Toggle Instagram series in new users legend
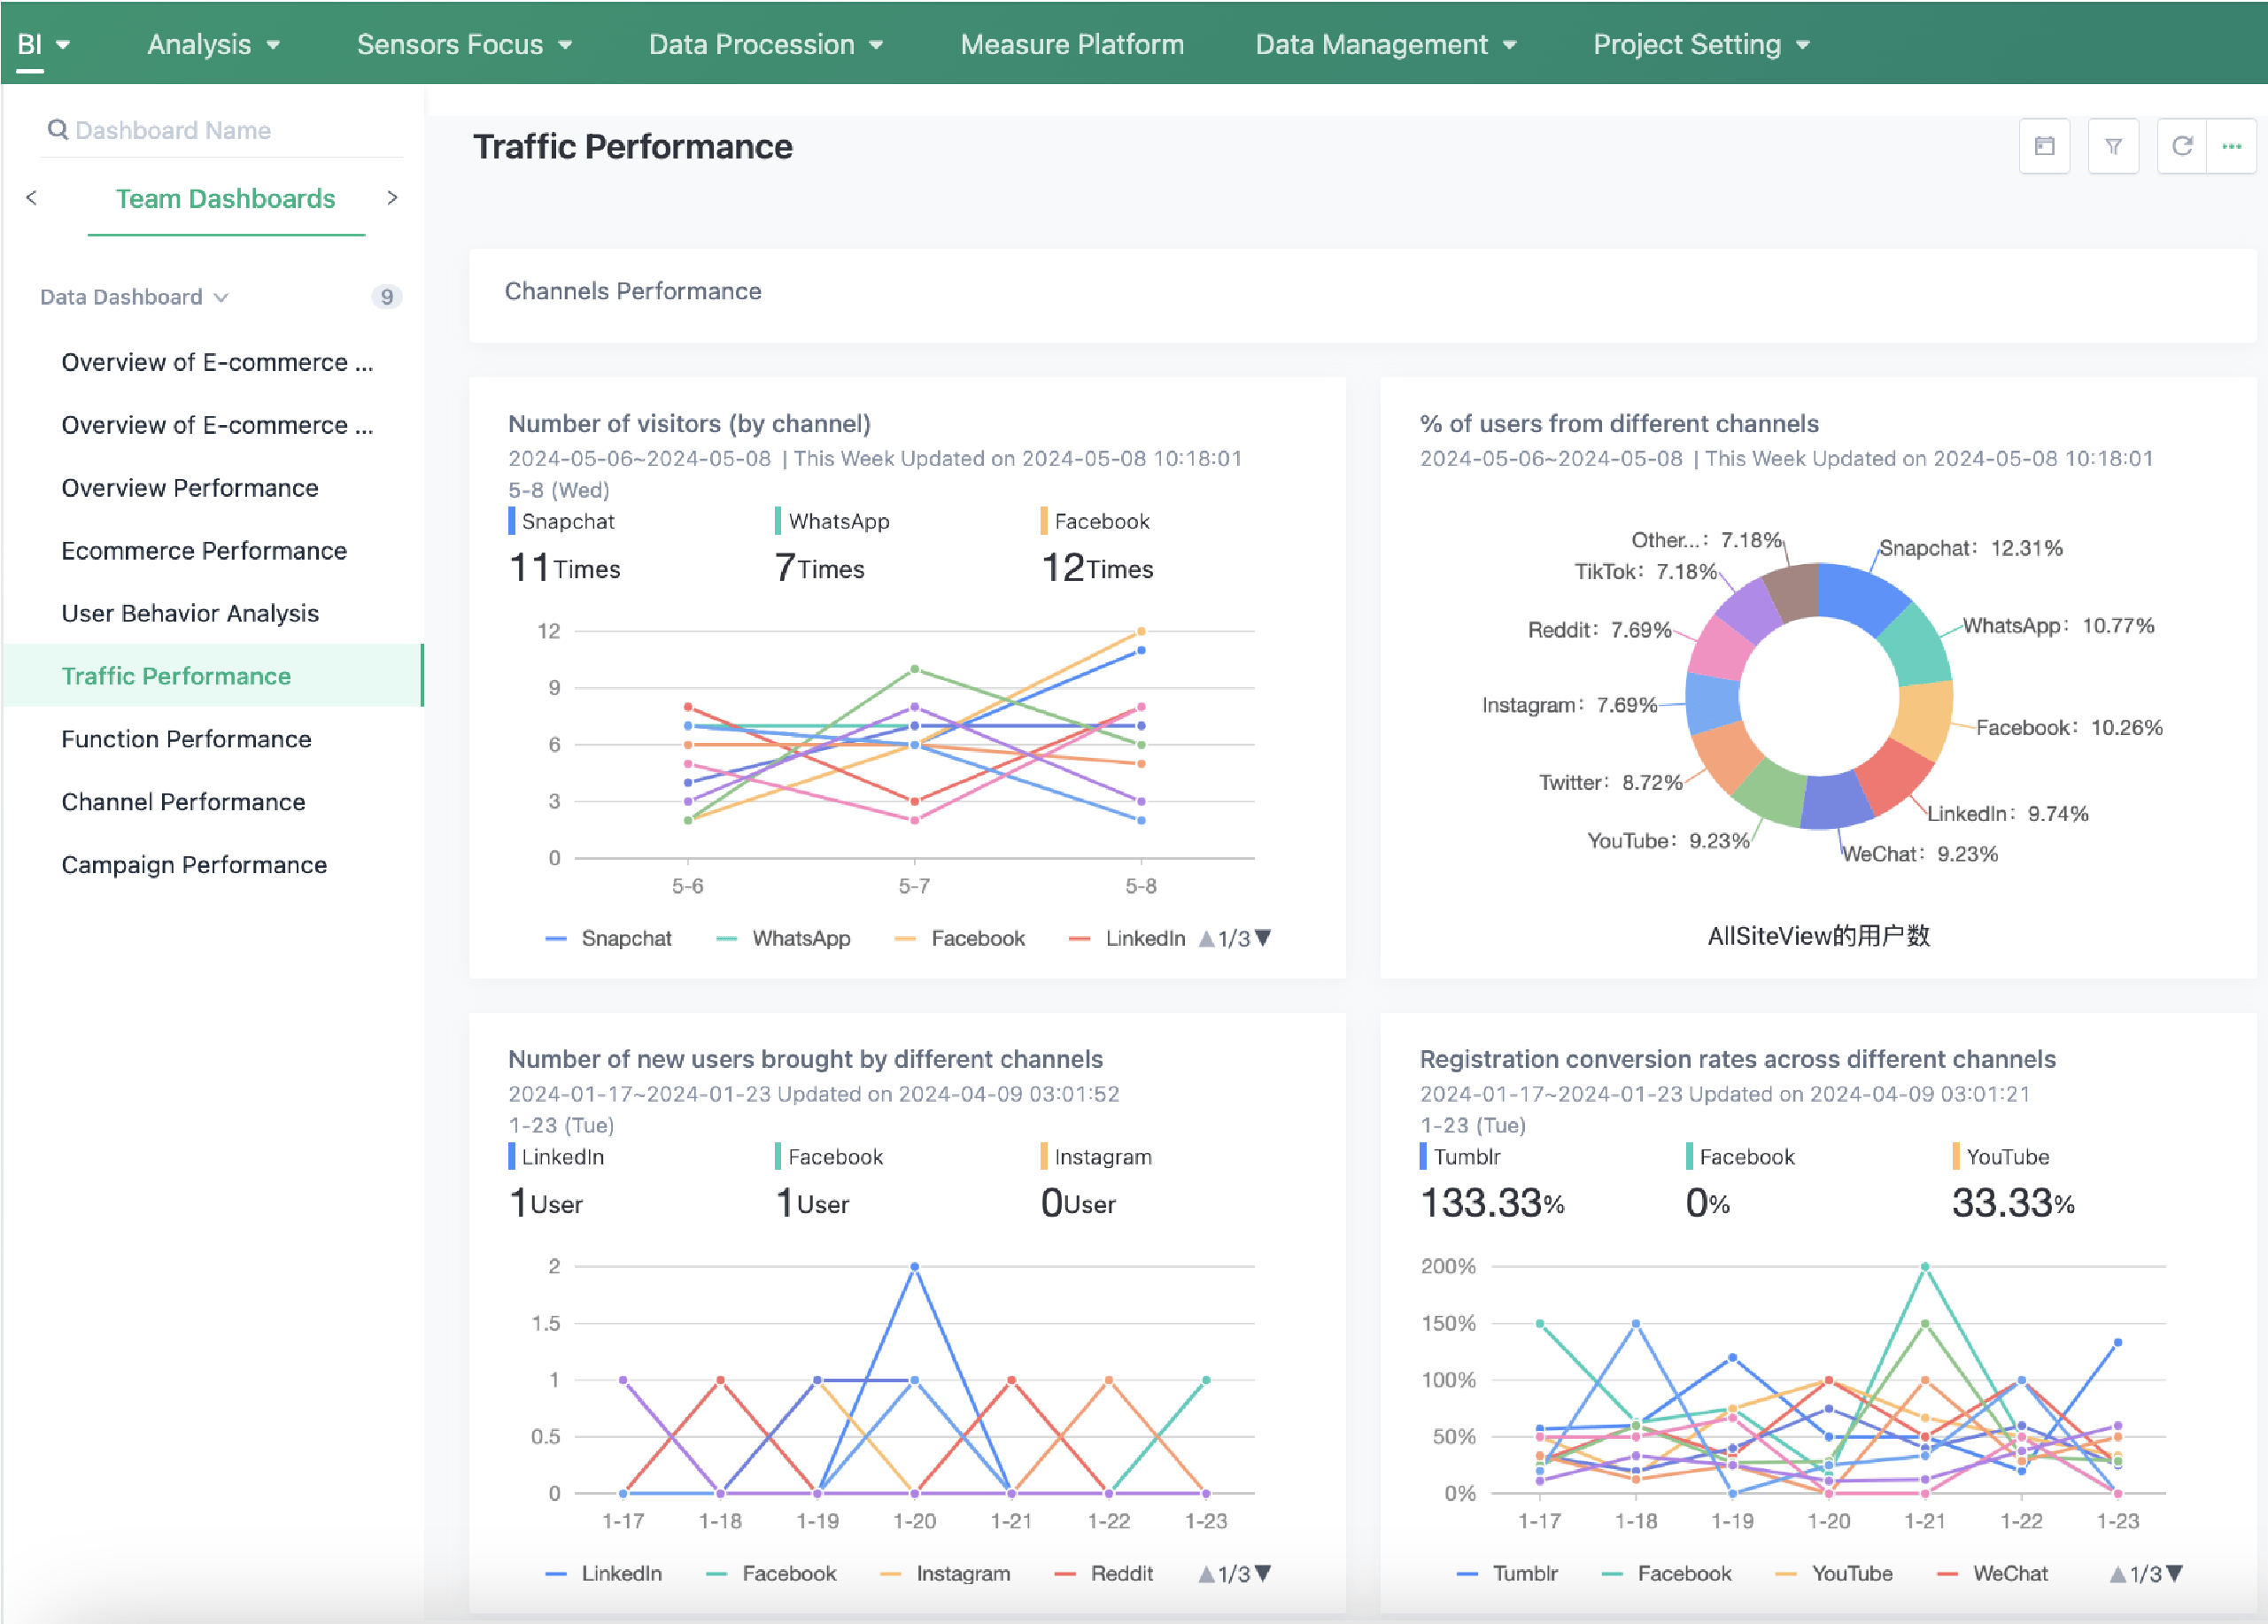The width and height of the screenshot is (2268, 1624). tap(962, 1574)
